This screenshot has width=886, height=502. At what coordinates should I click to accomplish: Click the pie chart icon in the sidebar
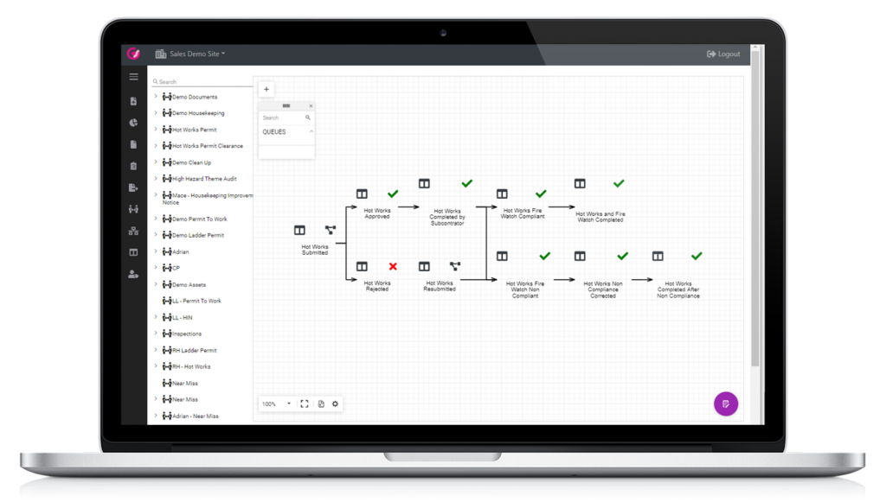133,123
